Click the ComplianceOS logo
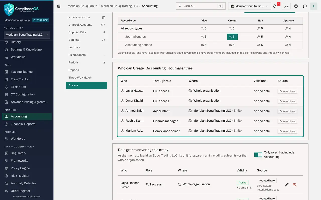 (21, 10)
